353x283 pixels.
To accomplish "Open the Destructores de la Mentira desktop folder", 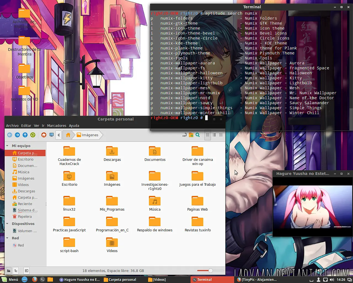I will (24, 46).
